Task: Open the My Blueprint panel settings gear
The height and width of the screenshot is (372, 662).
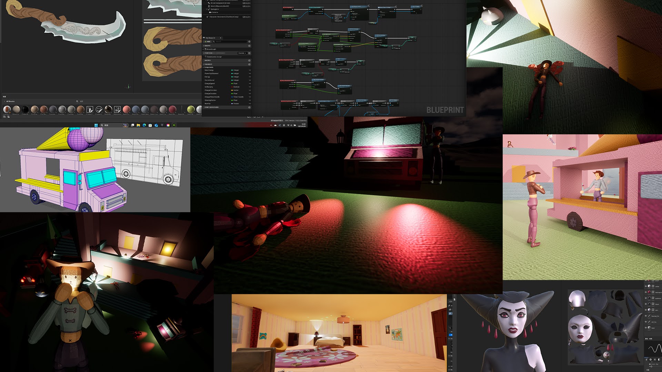Action: 249,41
